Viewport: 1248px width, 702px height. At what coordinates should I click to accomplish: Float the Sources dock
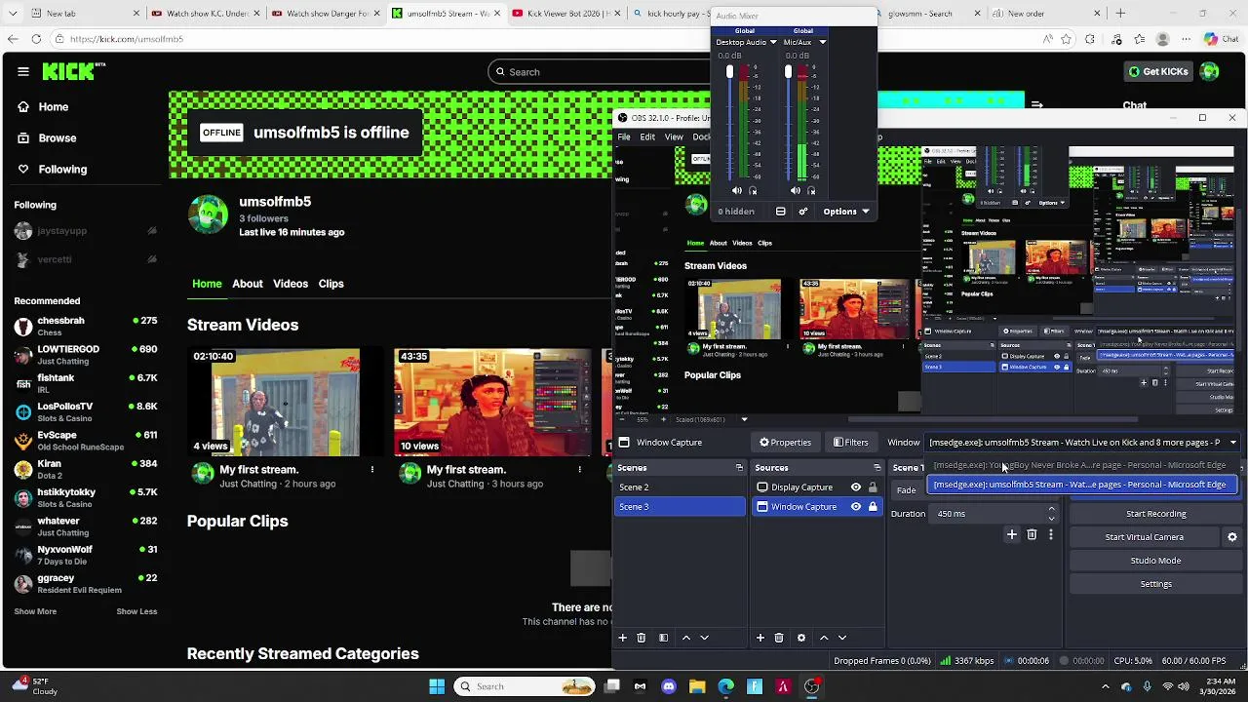coord(877,468)
